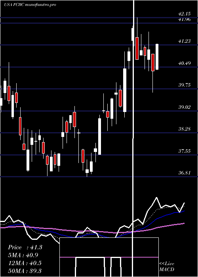Image resolution: width=198 pixels, height=277 pixels.
Task: Click the 36.81 price axis label
Action: click(185, 173)
